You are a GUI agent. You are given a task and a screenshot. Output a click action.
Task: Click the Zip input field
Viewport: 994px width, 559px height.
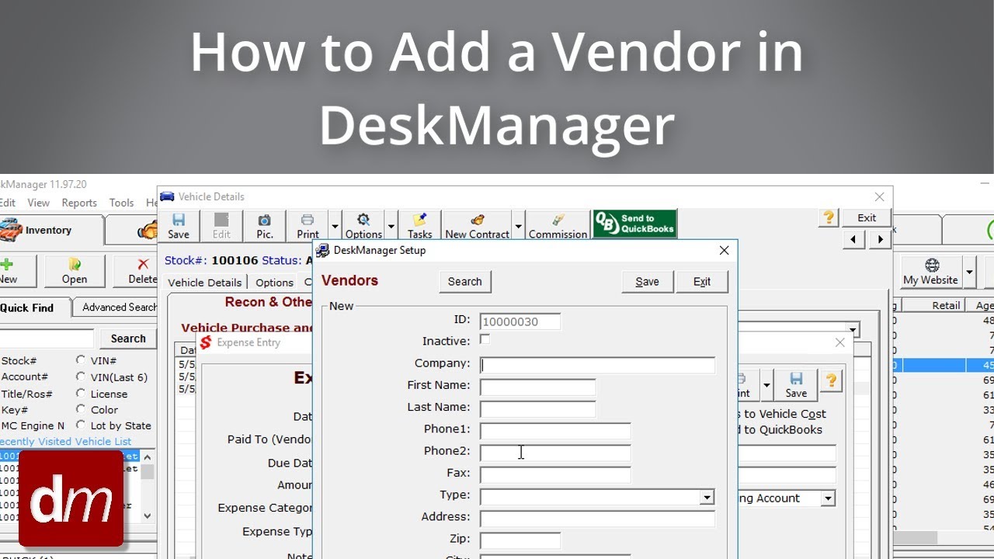pos(520,540)
